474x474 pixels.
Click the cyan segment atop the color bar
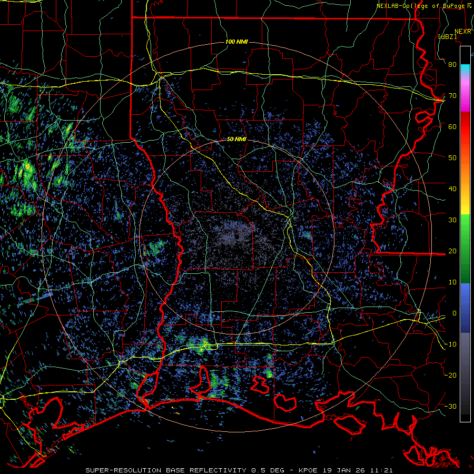click(465, 70)
